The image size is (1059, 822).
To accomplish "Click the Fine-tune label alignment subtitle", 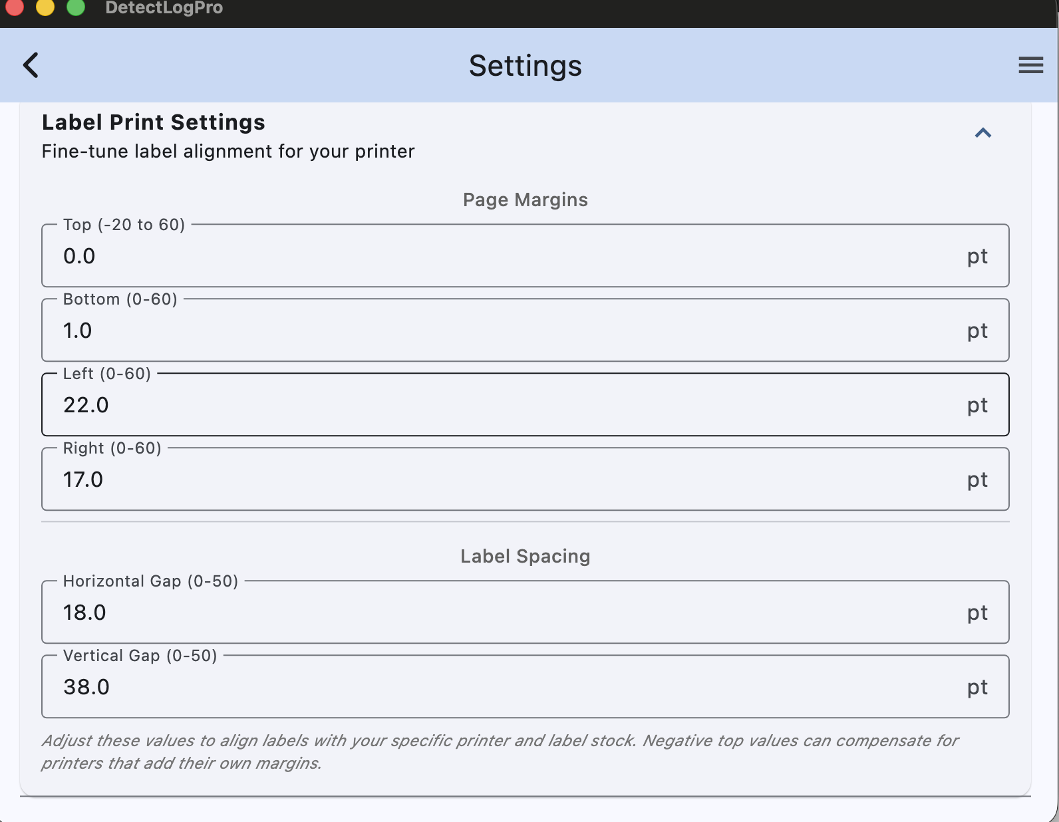I will [x=227, y=151].
